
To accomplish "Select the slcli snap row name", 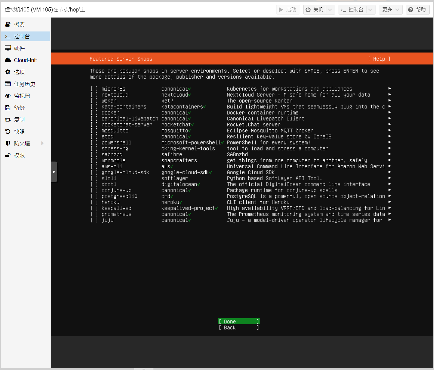I will 109,178.
